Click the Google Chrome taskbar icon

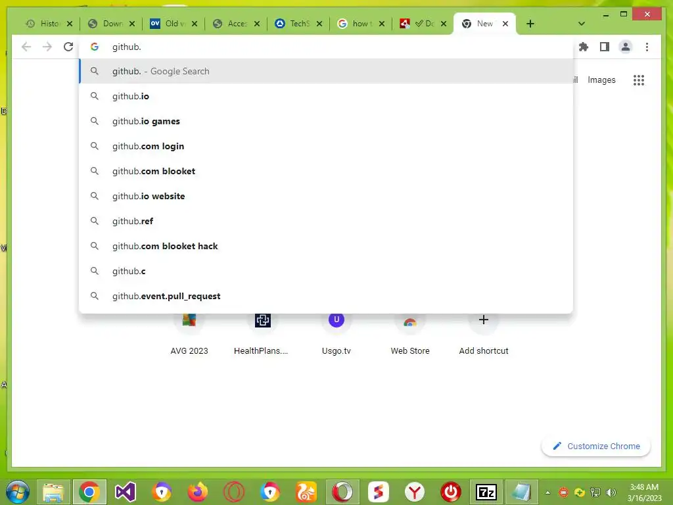click(x=89, y=492)
